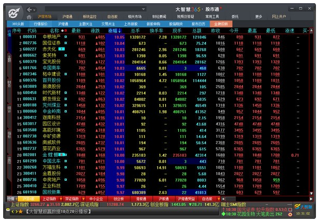
Task: Sort by the 代码 column header
Action: pos(32,31)
